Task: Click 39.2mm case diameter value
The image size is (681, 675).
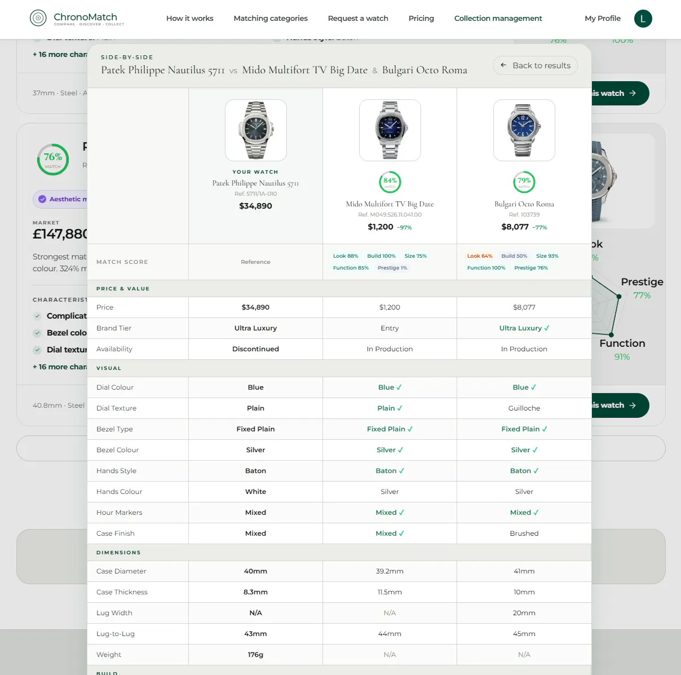Action: [390, 571]
